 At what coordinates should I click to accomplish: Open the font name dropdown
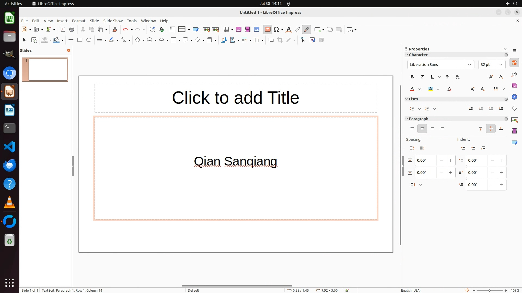click(469, 65)
